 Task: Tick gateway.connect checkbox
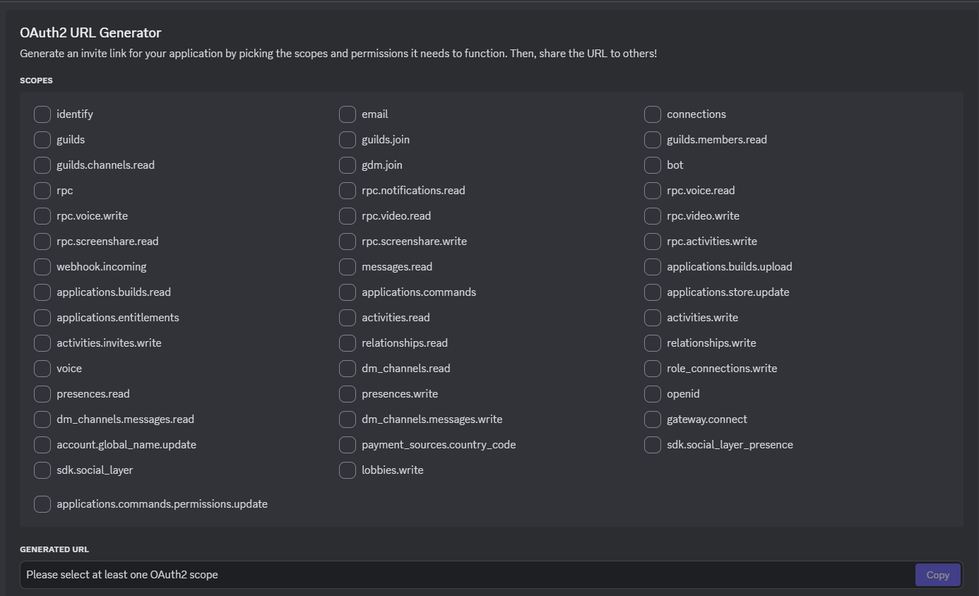653,419
